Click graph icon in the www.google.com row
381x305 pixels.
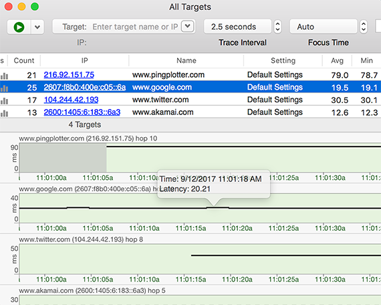(4, 88)
